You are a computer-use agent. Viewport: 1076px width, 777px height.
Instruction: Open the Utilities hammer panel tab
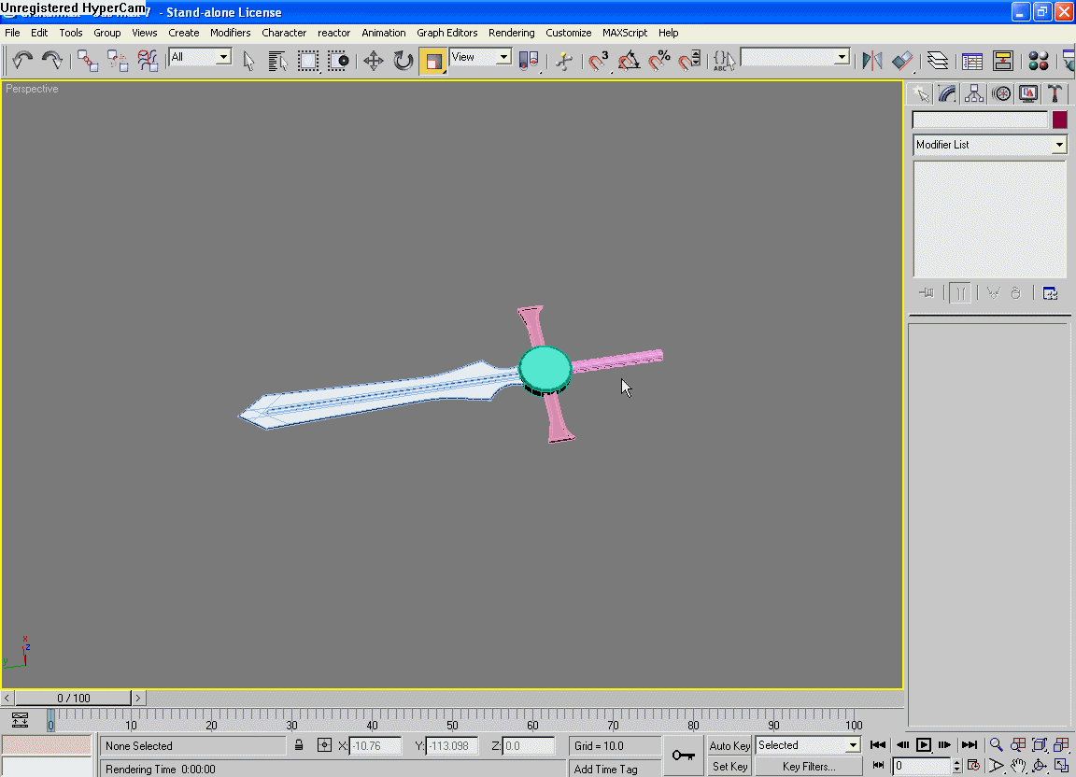(x=1055, y=93)
